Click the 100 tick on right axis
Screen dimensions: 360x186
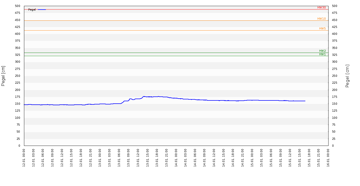coord(334,118)
